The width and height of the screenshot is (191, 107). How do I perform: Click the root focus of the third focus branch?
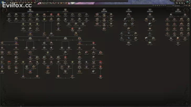tap(104, 10)
